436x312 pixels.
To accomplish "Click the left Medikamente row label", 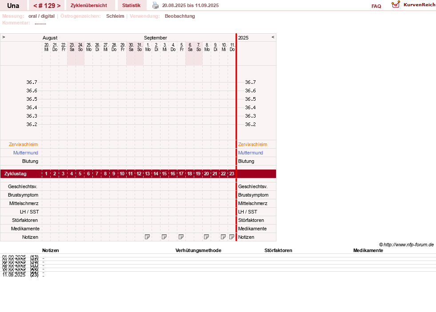I will pyautogui.click(x=25, y=229).
